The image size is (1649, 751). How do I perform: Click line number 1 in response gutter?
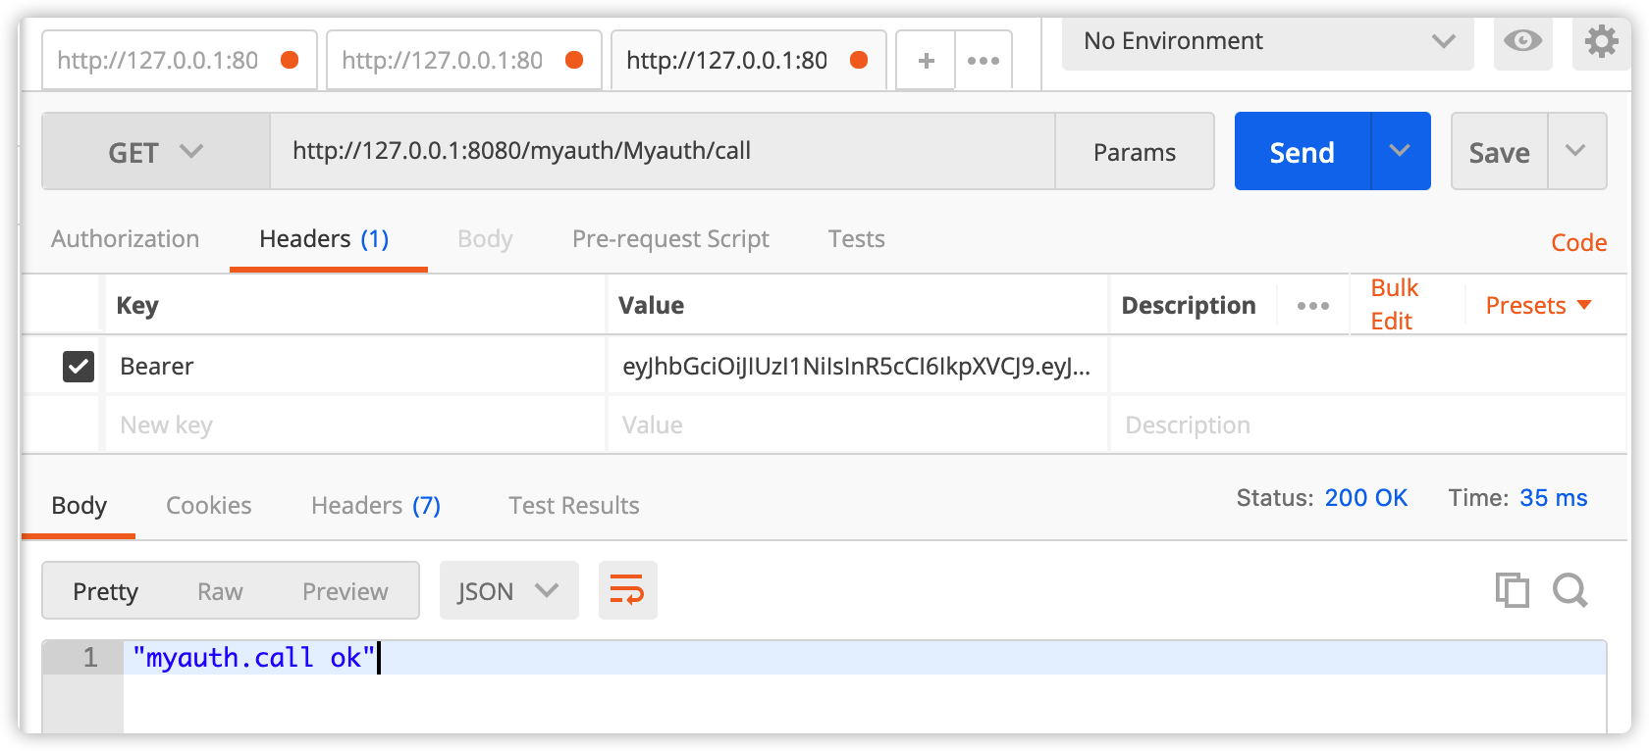90,657
